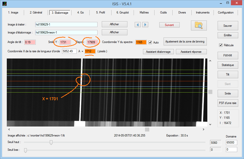The width and height of the screenshot is (244, 159).
Task: Click the orange pixel position field 1712
Action: point(90,51)
